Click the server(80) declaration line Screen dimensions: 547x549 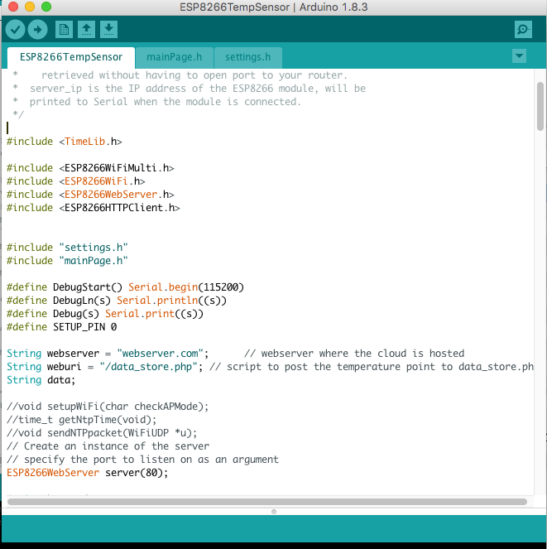tap(88, 473)
